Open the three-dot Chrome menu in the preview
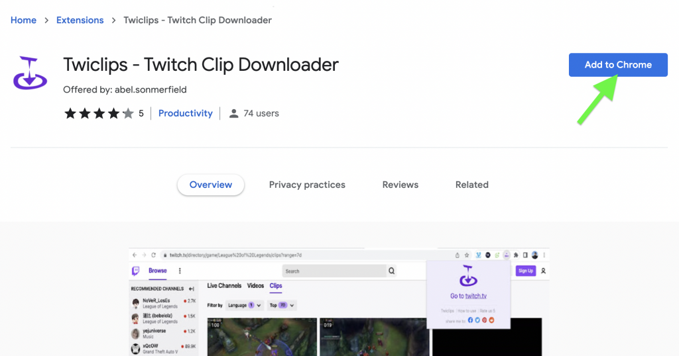The width and height of the screenshot is (679, 356). [x=544, y=255]
